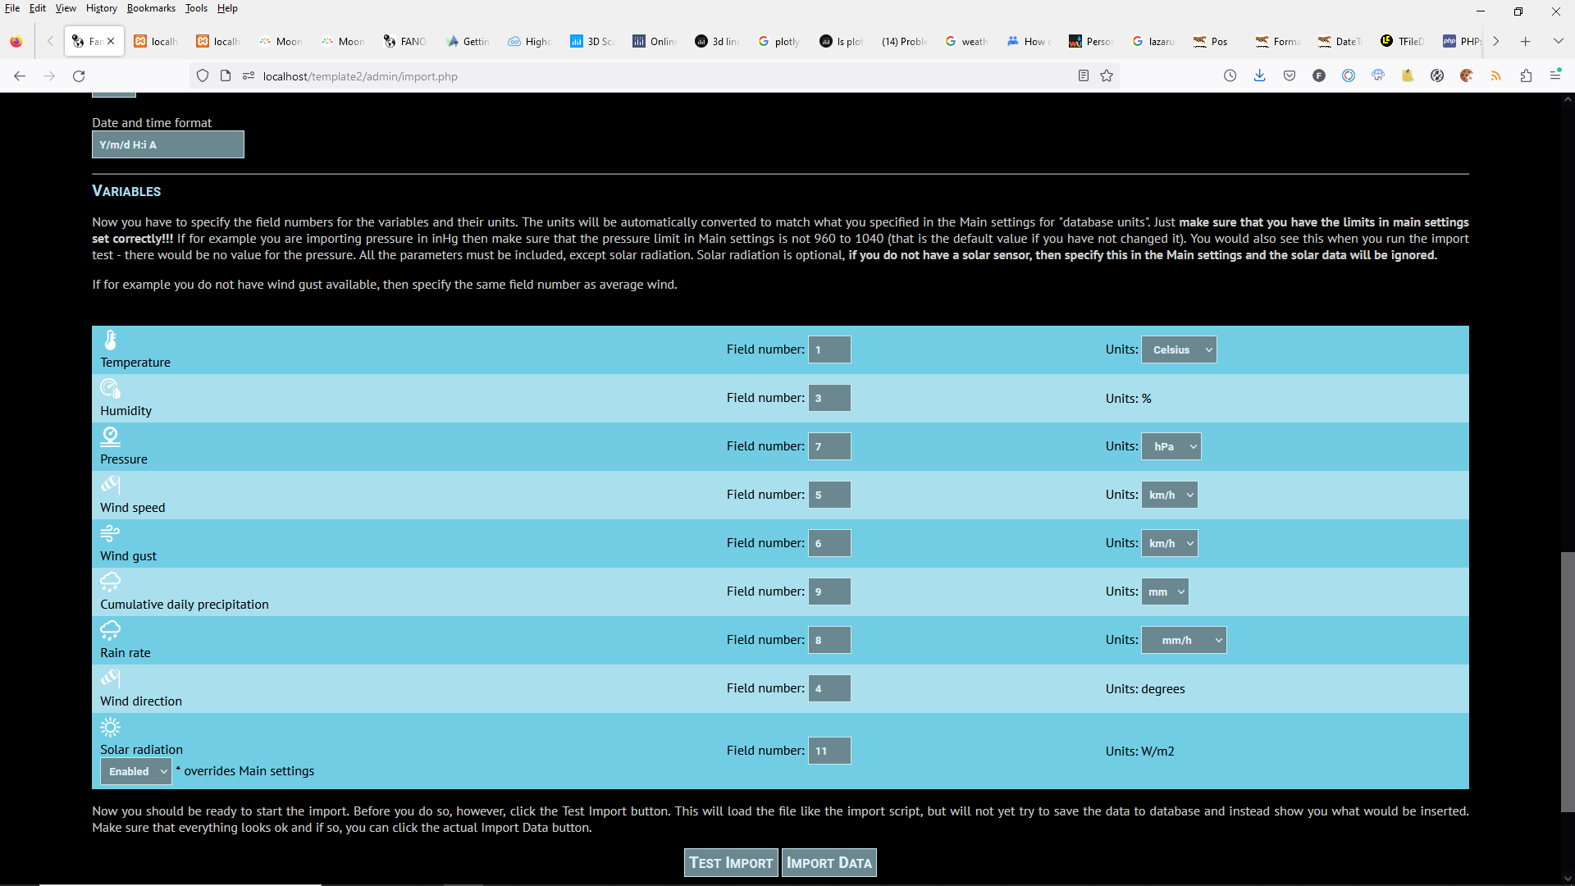Viewport: 1575px width, 886px height.
Task: Click the Test Import button
Action: [730, 863]
